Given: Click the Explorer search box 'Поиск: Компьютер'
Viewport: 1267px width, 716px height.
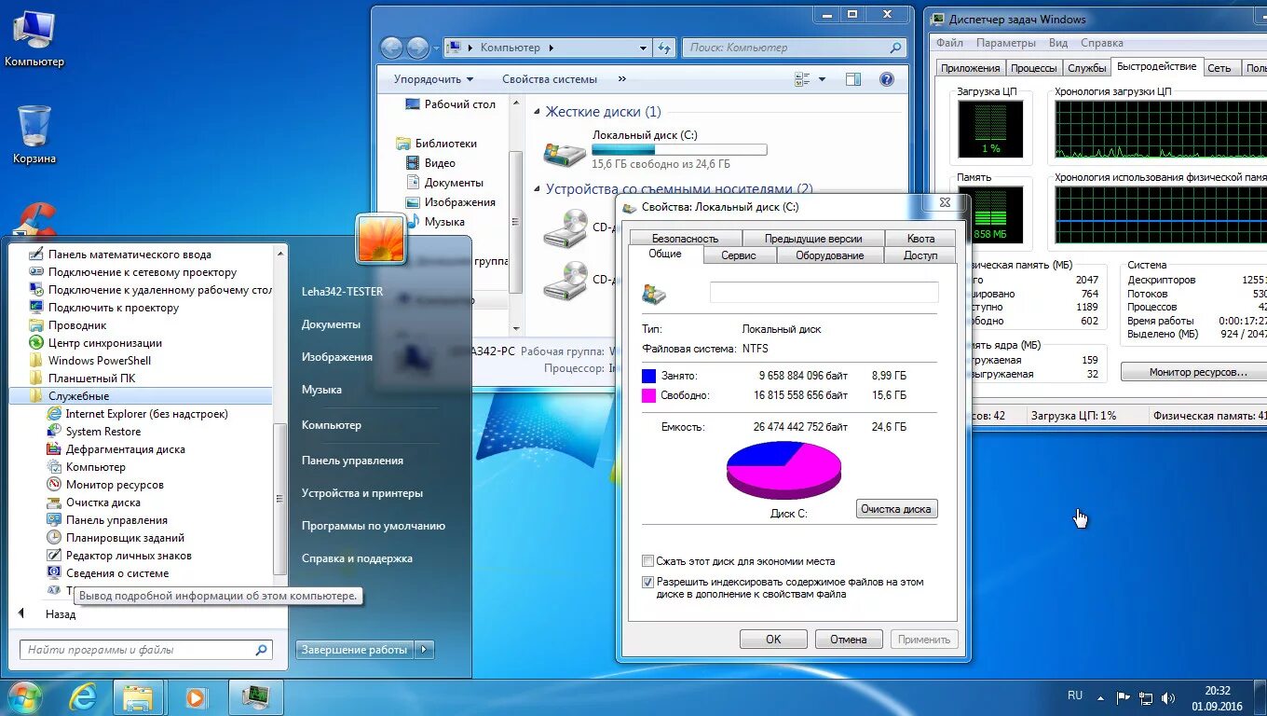Looking at the screenshot, I should (x=795, y=48).
